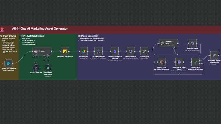Add a tool under Message a model
This screenshot has height=124, width=221.
click(x=174, y=53)
